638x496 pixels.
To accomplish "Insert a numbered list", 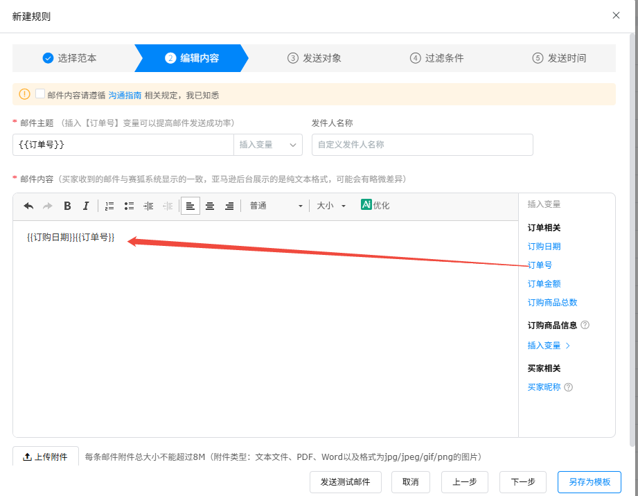I will 109,206.
